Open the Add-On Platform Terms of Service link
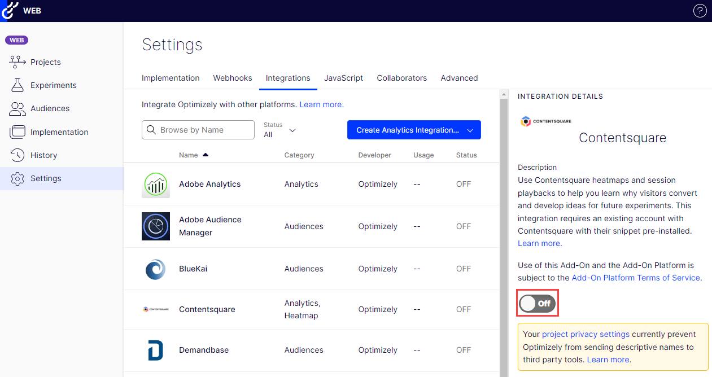712x377 pixels. pyautogui.click(x=636, y=278)
